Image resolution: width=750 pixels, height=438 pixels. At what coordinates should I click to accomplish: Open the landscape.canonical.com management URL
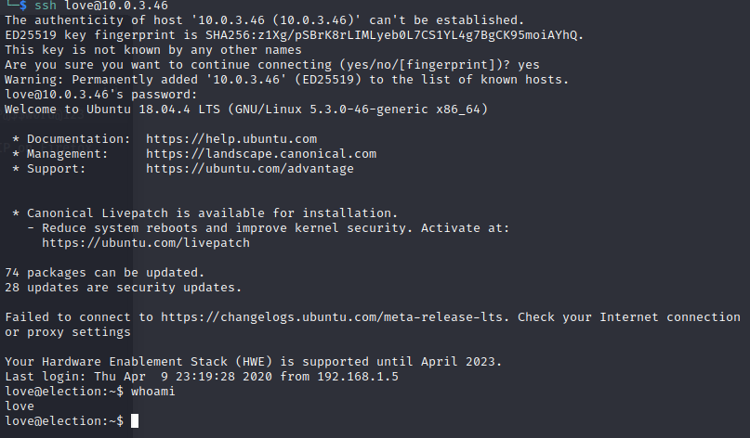pyautogui.click(x=261, y=154)
